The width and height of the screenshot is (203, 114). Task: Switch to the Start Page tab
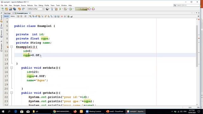(7, 13)
